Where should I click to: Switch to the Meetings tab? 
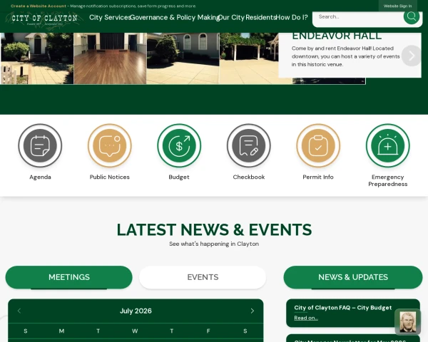pyautogui.click(x=68, y=277)
